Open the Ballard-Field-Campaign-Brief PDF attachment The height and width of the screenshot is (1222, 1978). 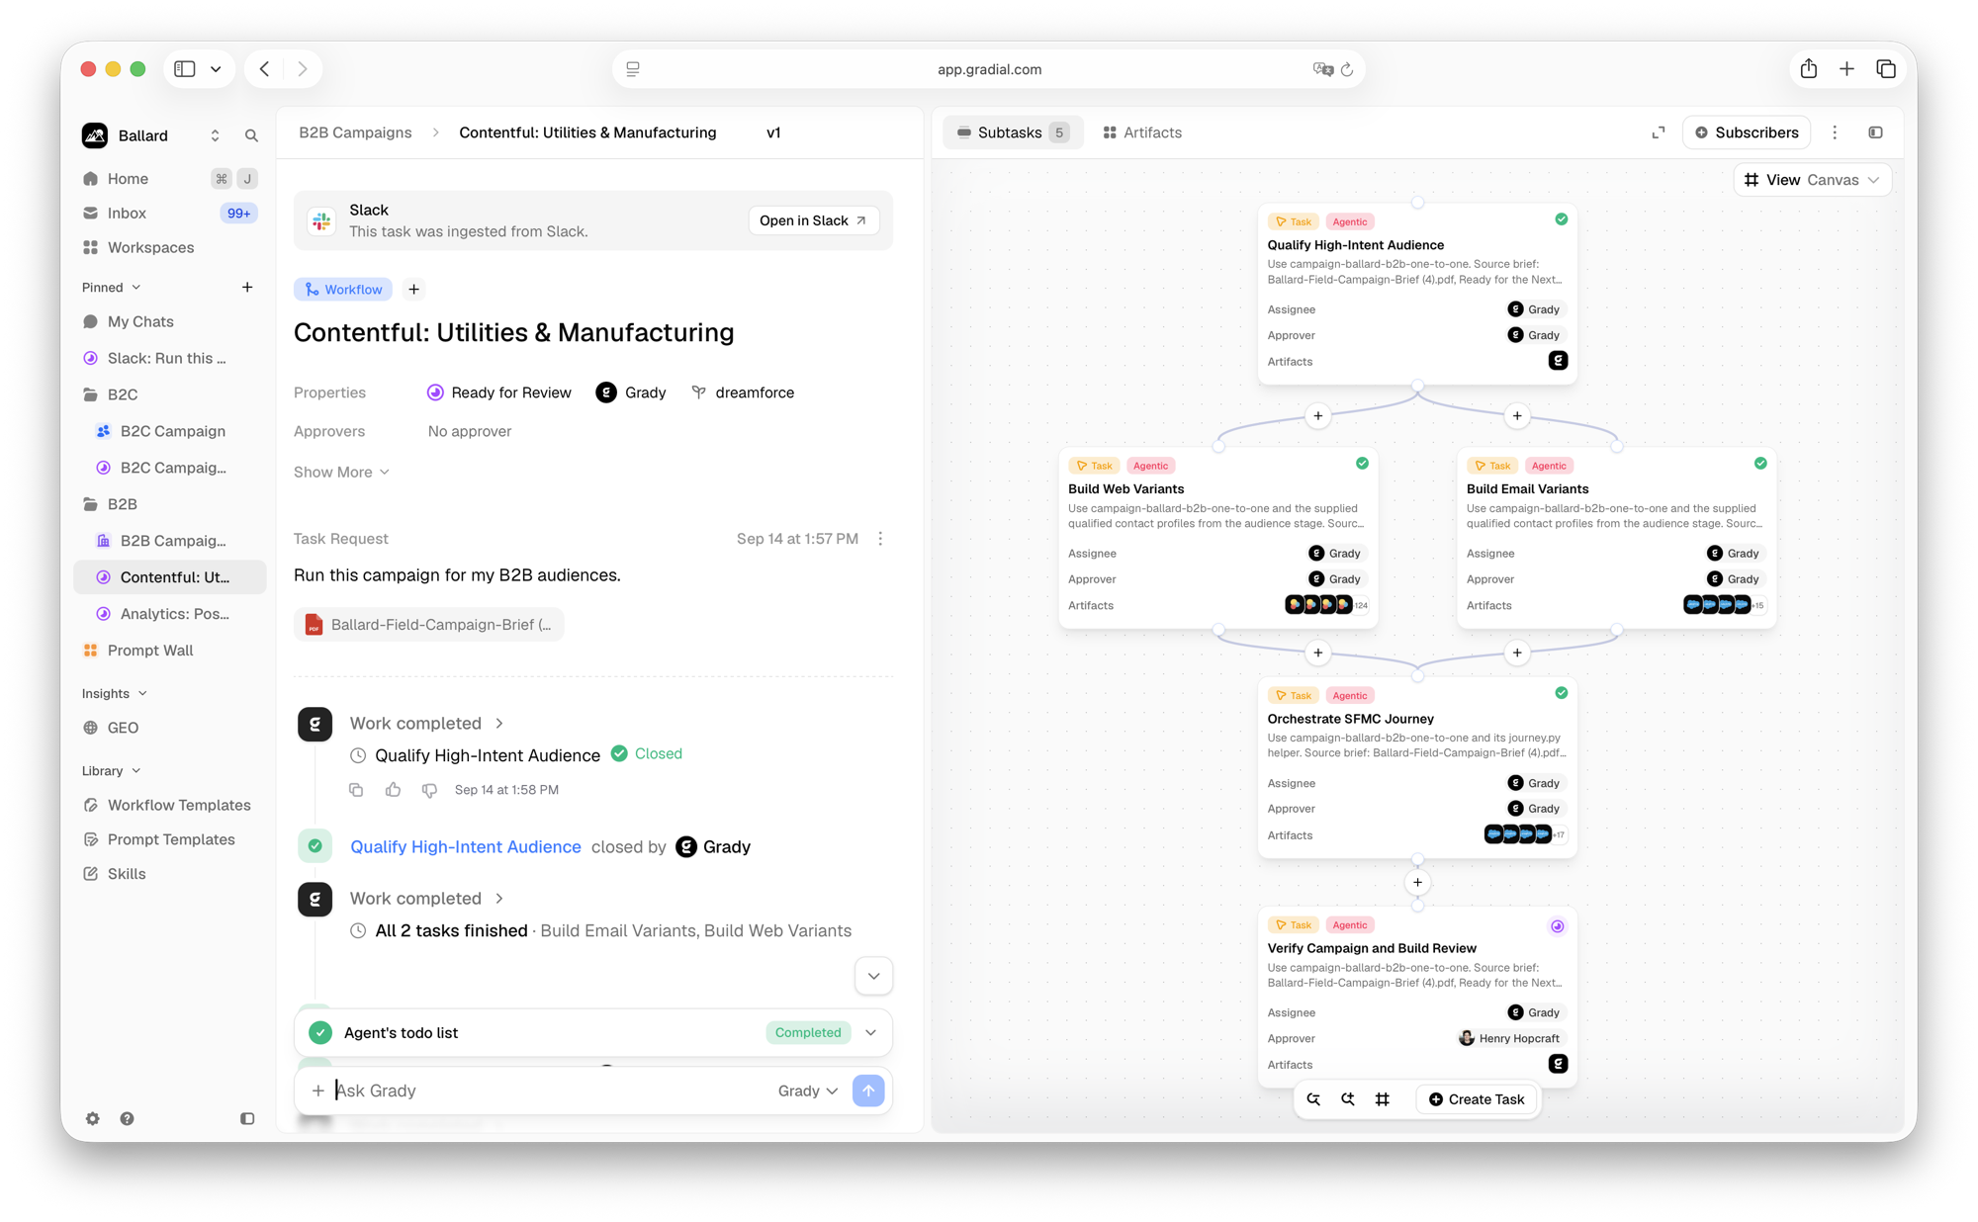(x=429, y=625)
